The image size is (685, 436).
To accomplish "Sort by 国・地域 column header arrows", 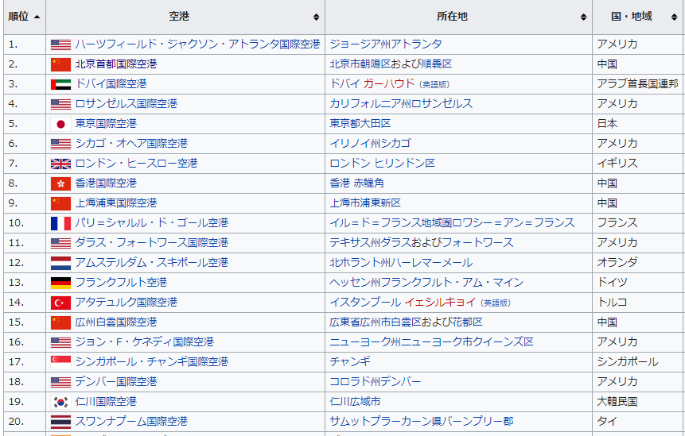I will pyautogui.click(x=675, y=17).
